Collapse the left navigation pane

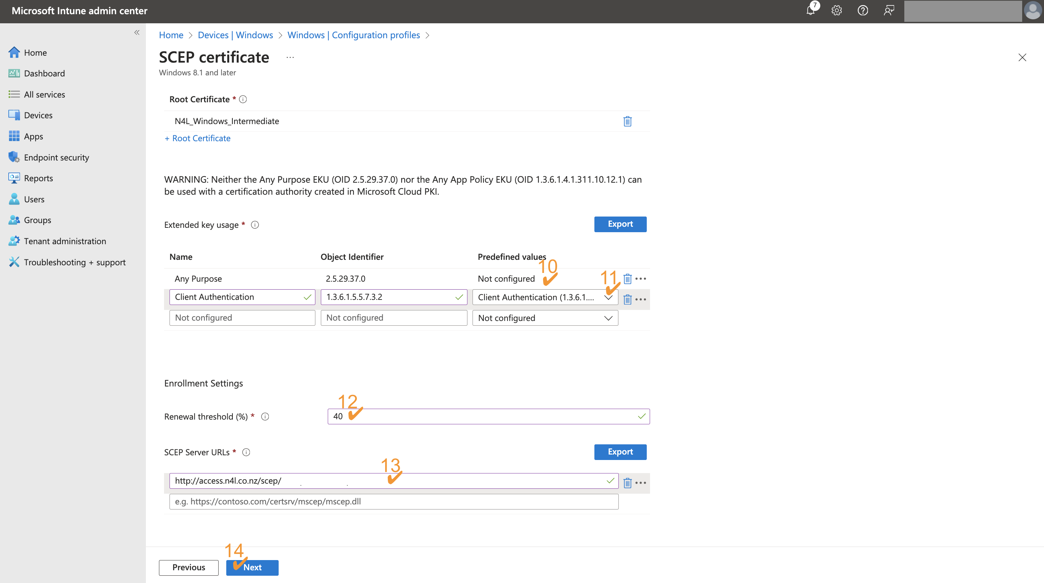point(136,32)
